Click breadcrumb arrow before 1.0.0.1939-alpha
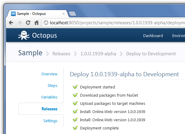Screen dimensions: 185x134 [75, 54]
